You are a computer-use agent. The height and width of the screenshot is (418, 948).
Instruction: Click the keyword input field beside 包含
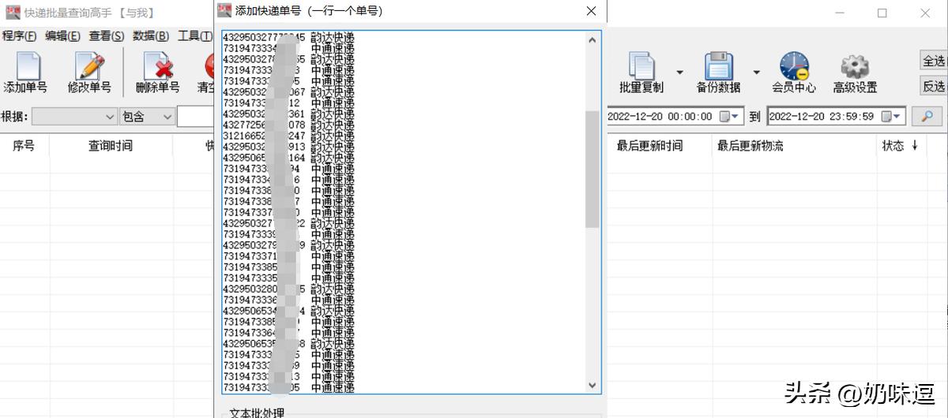(x=196, y=117)
